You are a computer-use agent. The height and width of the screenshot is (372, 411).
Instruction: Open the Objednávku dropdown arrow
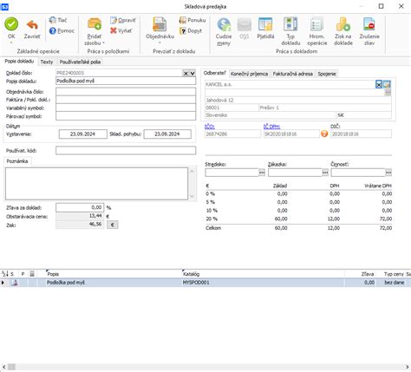click(x=160, y=42)
